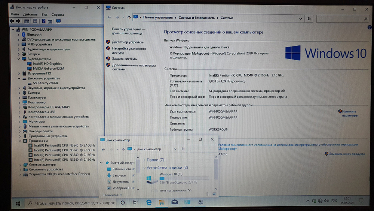Open the Microsoft license terms link

pos(288,147)
